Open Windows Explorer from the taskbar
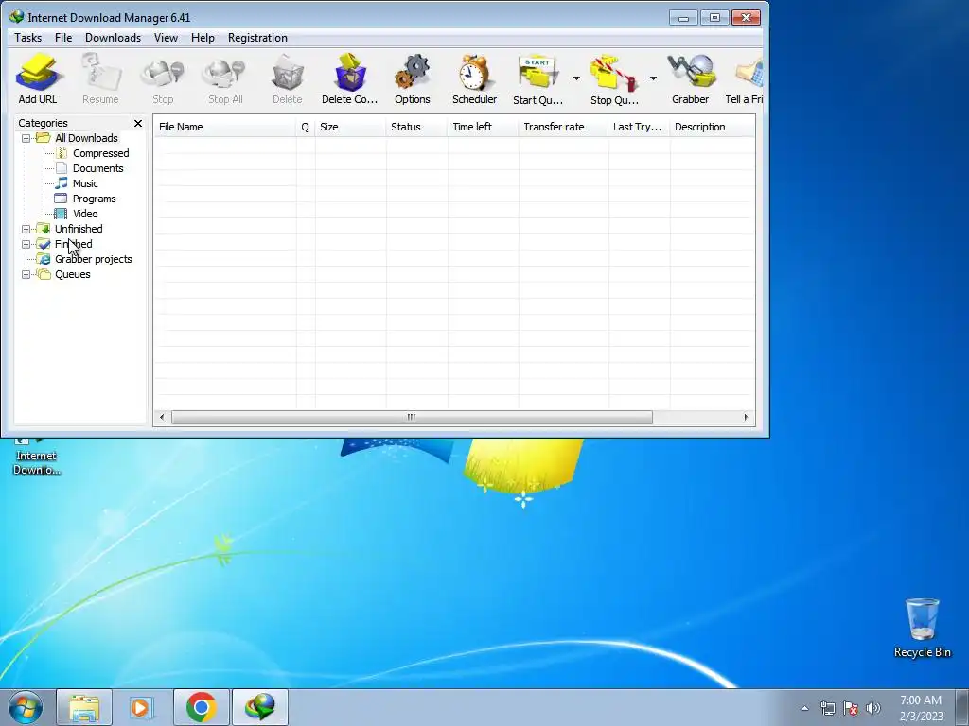This screenshot has width=969, height=726. 84,707
